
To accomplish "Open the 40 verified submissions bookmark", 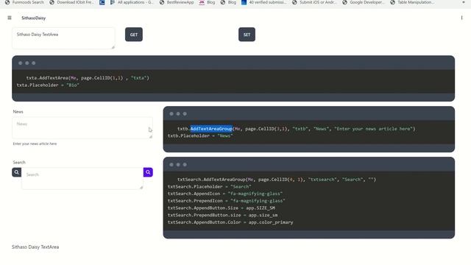I will [264, 2].
